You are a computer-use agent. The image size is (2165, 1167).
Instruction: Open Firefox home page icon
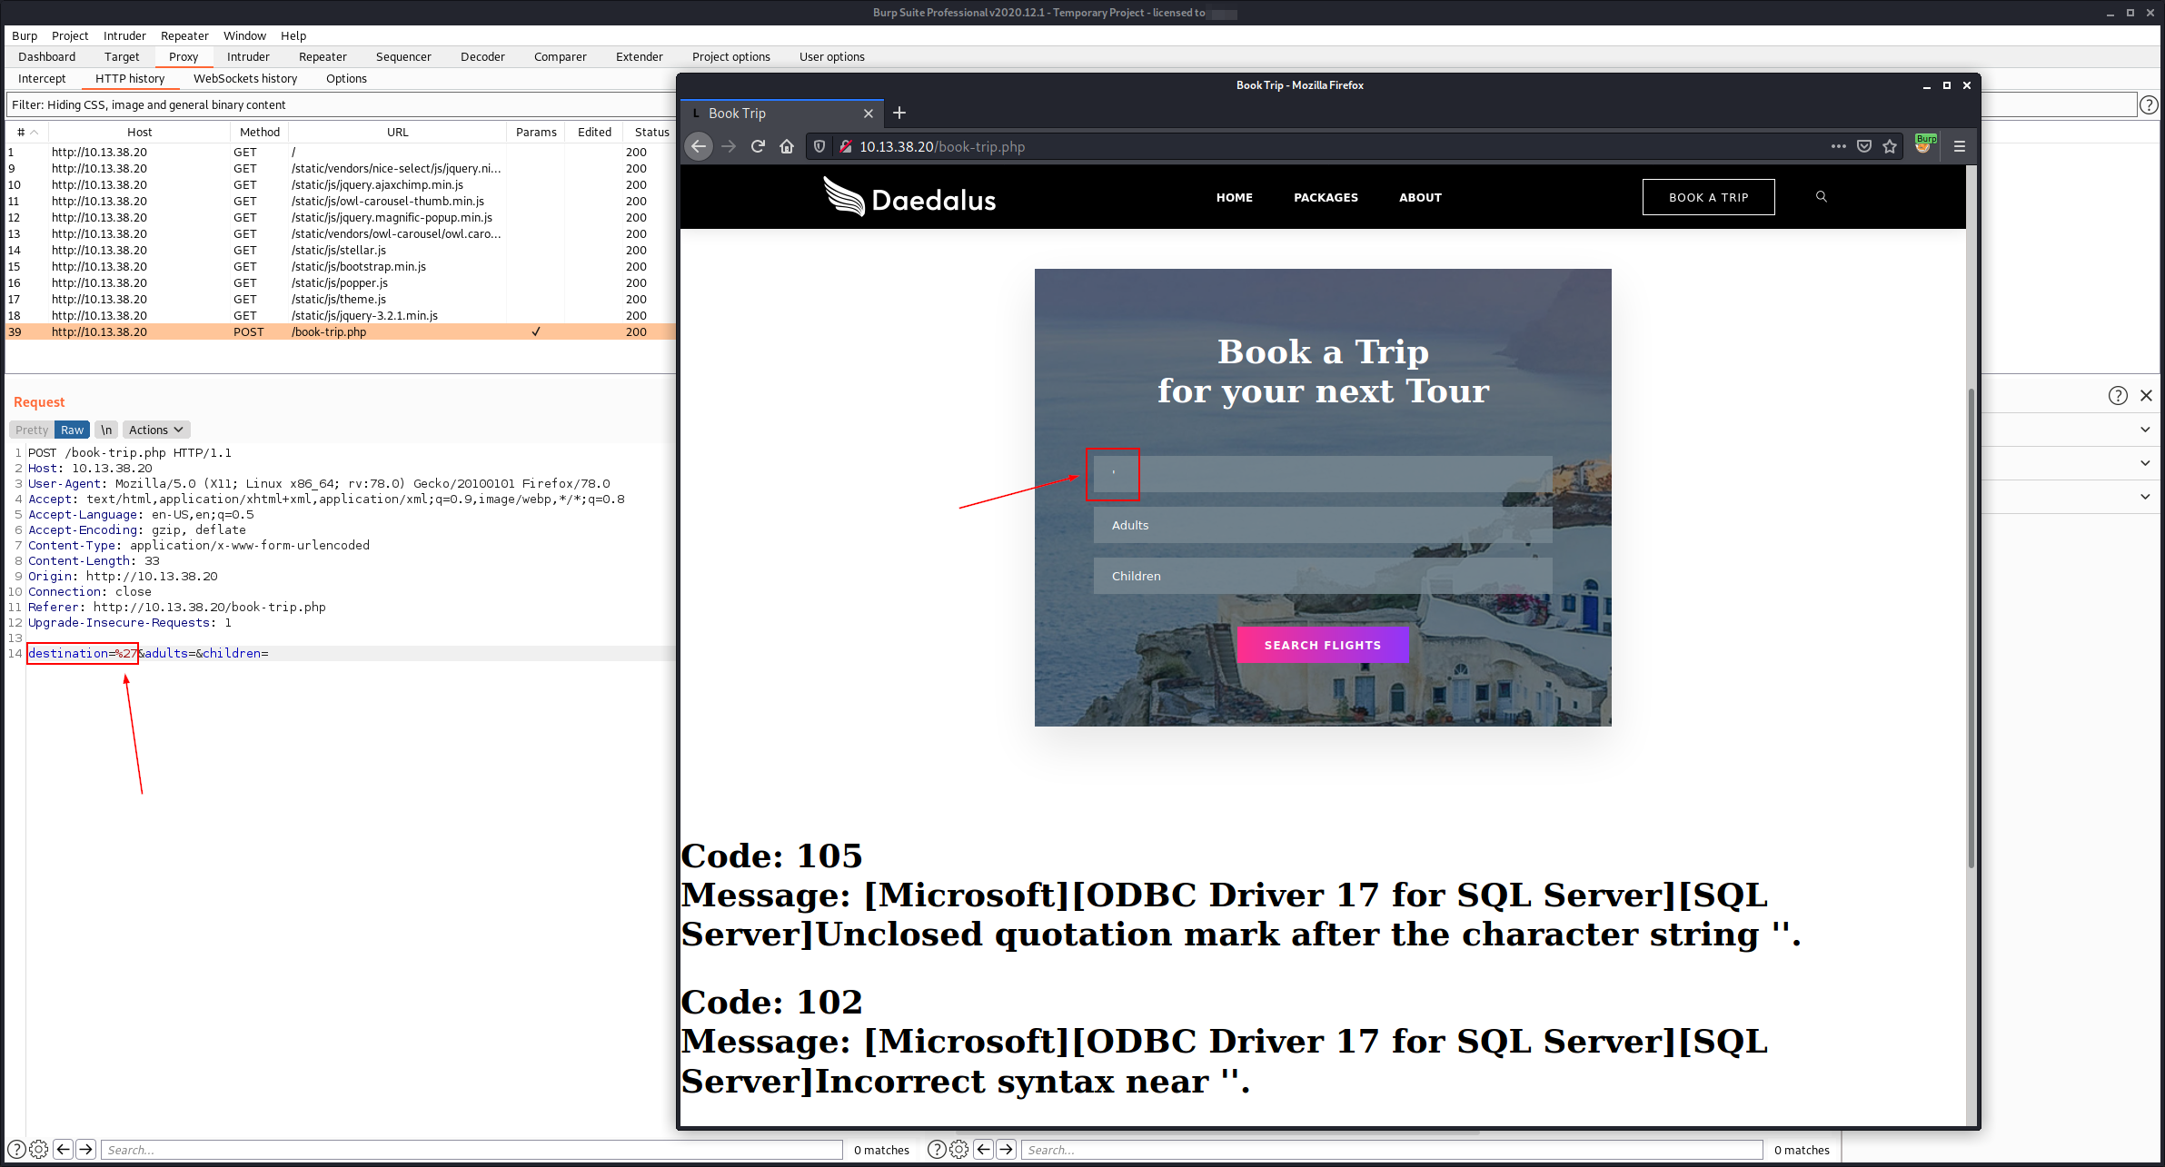point(787,146)
